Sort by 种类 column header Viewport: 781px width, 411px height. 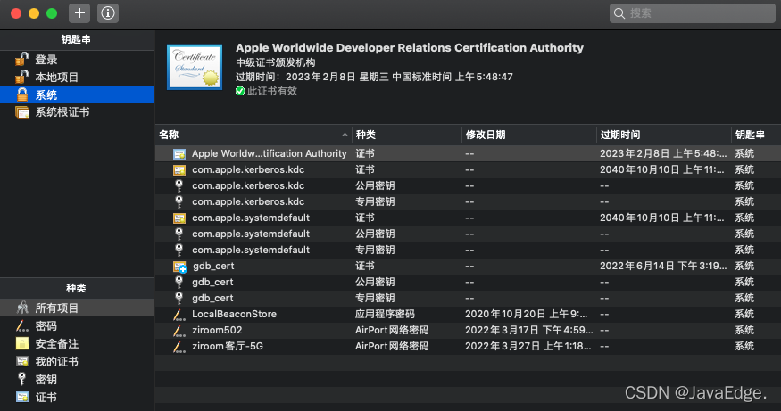(366, 135)
